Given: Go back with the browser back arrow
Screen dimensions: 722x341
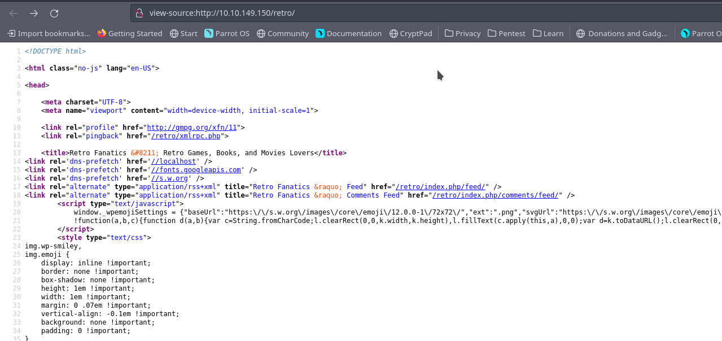Looking at the screenshot, I should (x=14, y=13).
